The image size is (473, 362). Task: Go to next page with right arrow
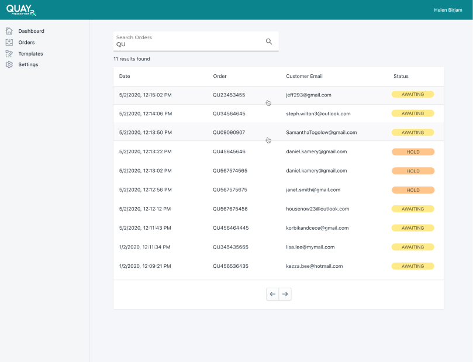pos(285,294)
